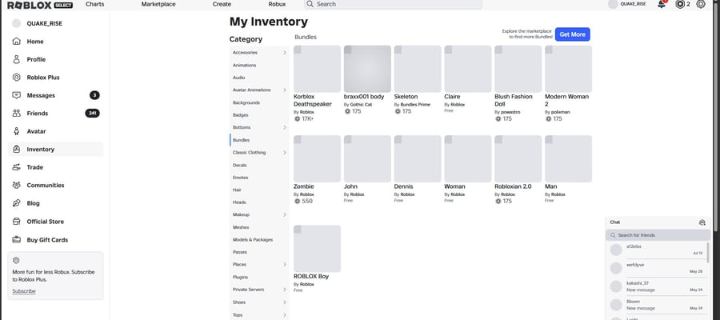Click a12elss avatar in chat list
This screenshot has width=720, height=320.
click(616, 250)
